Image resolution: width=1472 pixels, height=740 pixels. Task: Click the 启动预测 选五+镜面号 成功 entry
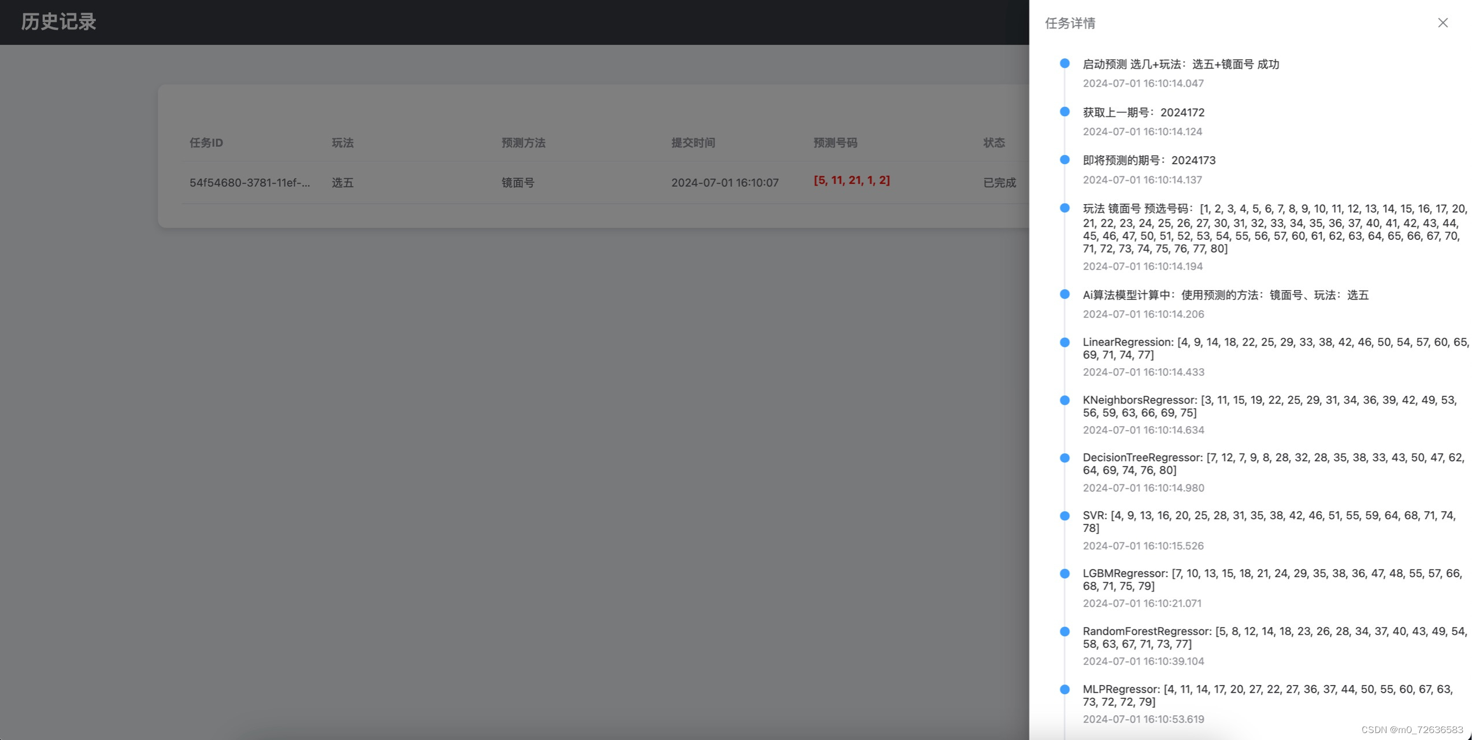(1181, 64)
